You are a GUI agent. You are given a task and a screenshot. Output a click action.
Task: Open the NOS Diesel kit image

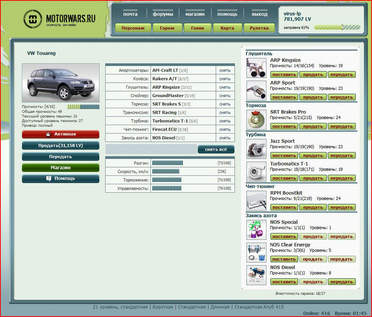tap(256, 275)
